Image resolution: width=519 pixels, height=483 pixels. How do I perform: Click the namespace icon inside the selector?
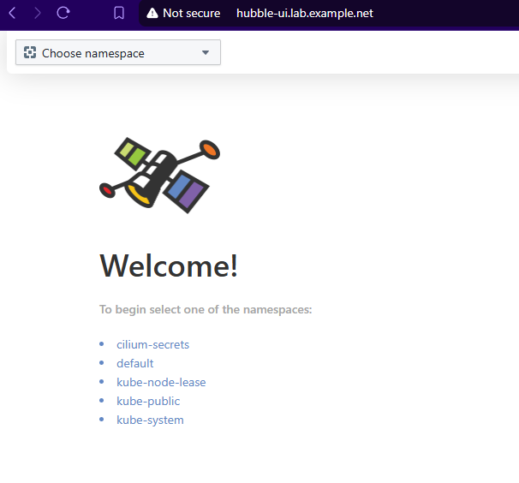point(30,53)
